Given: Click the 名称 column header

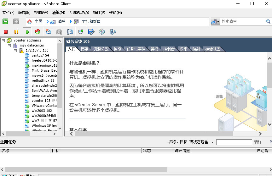Looking at the screenshot, I should coord(25,151).
